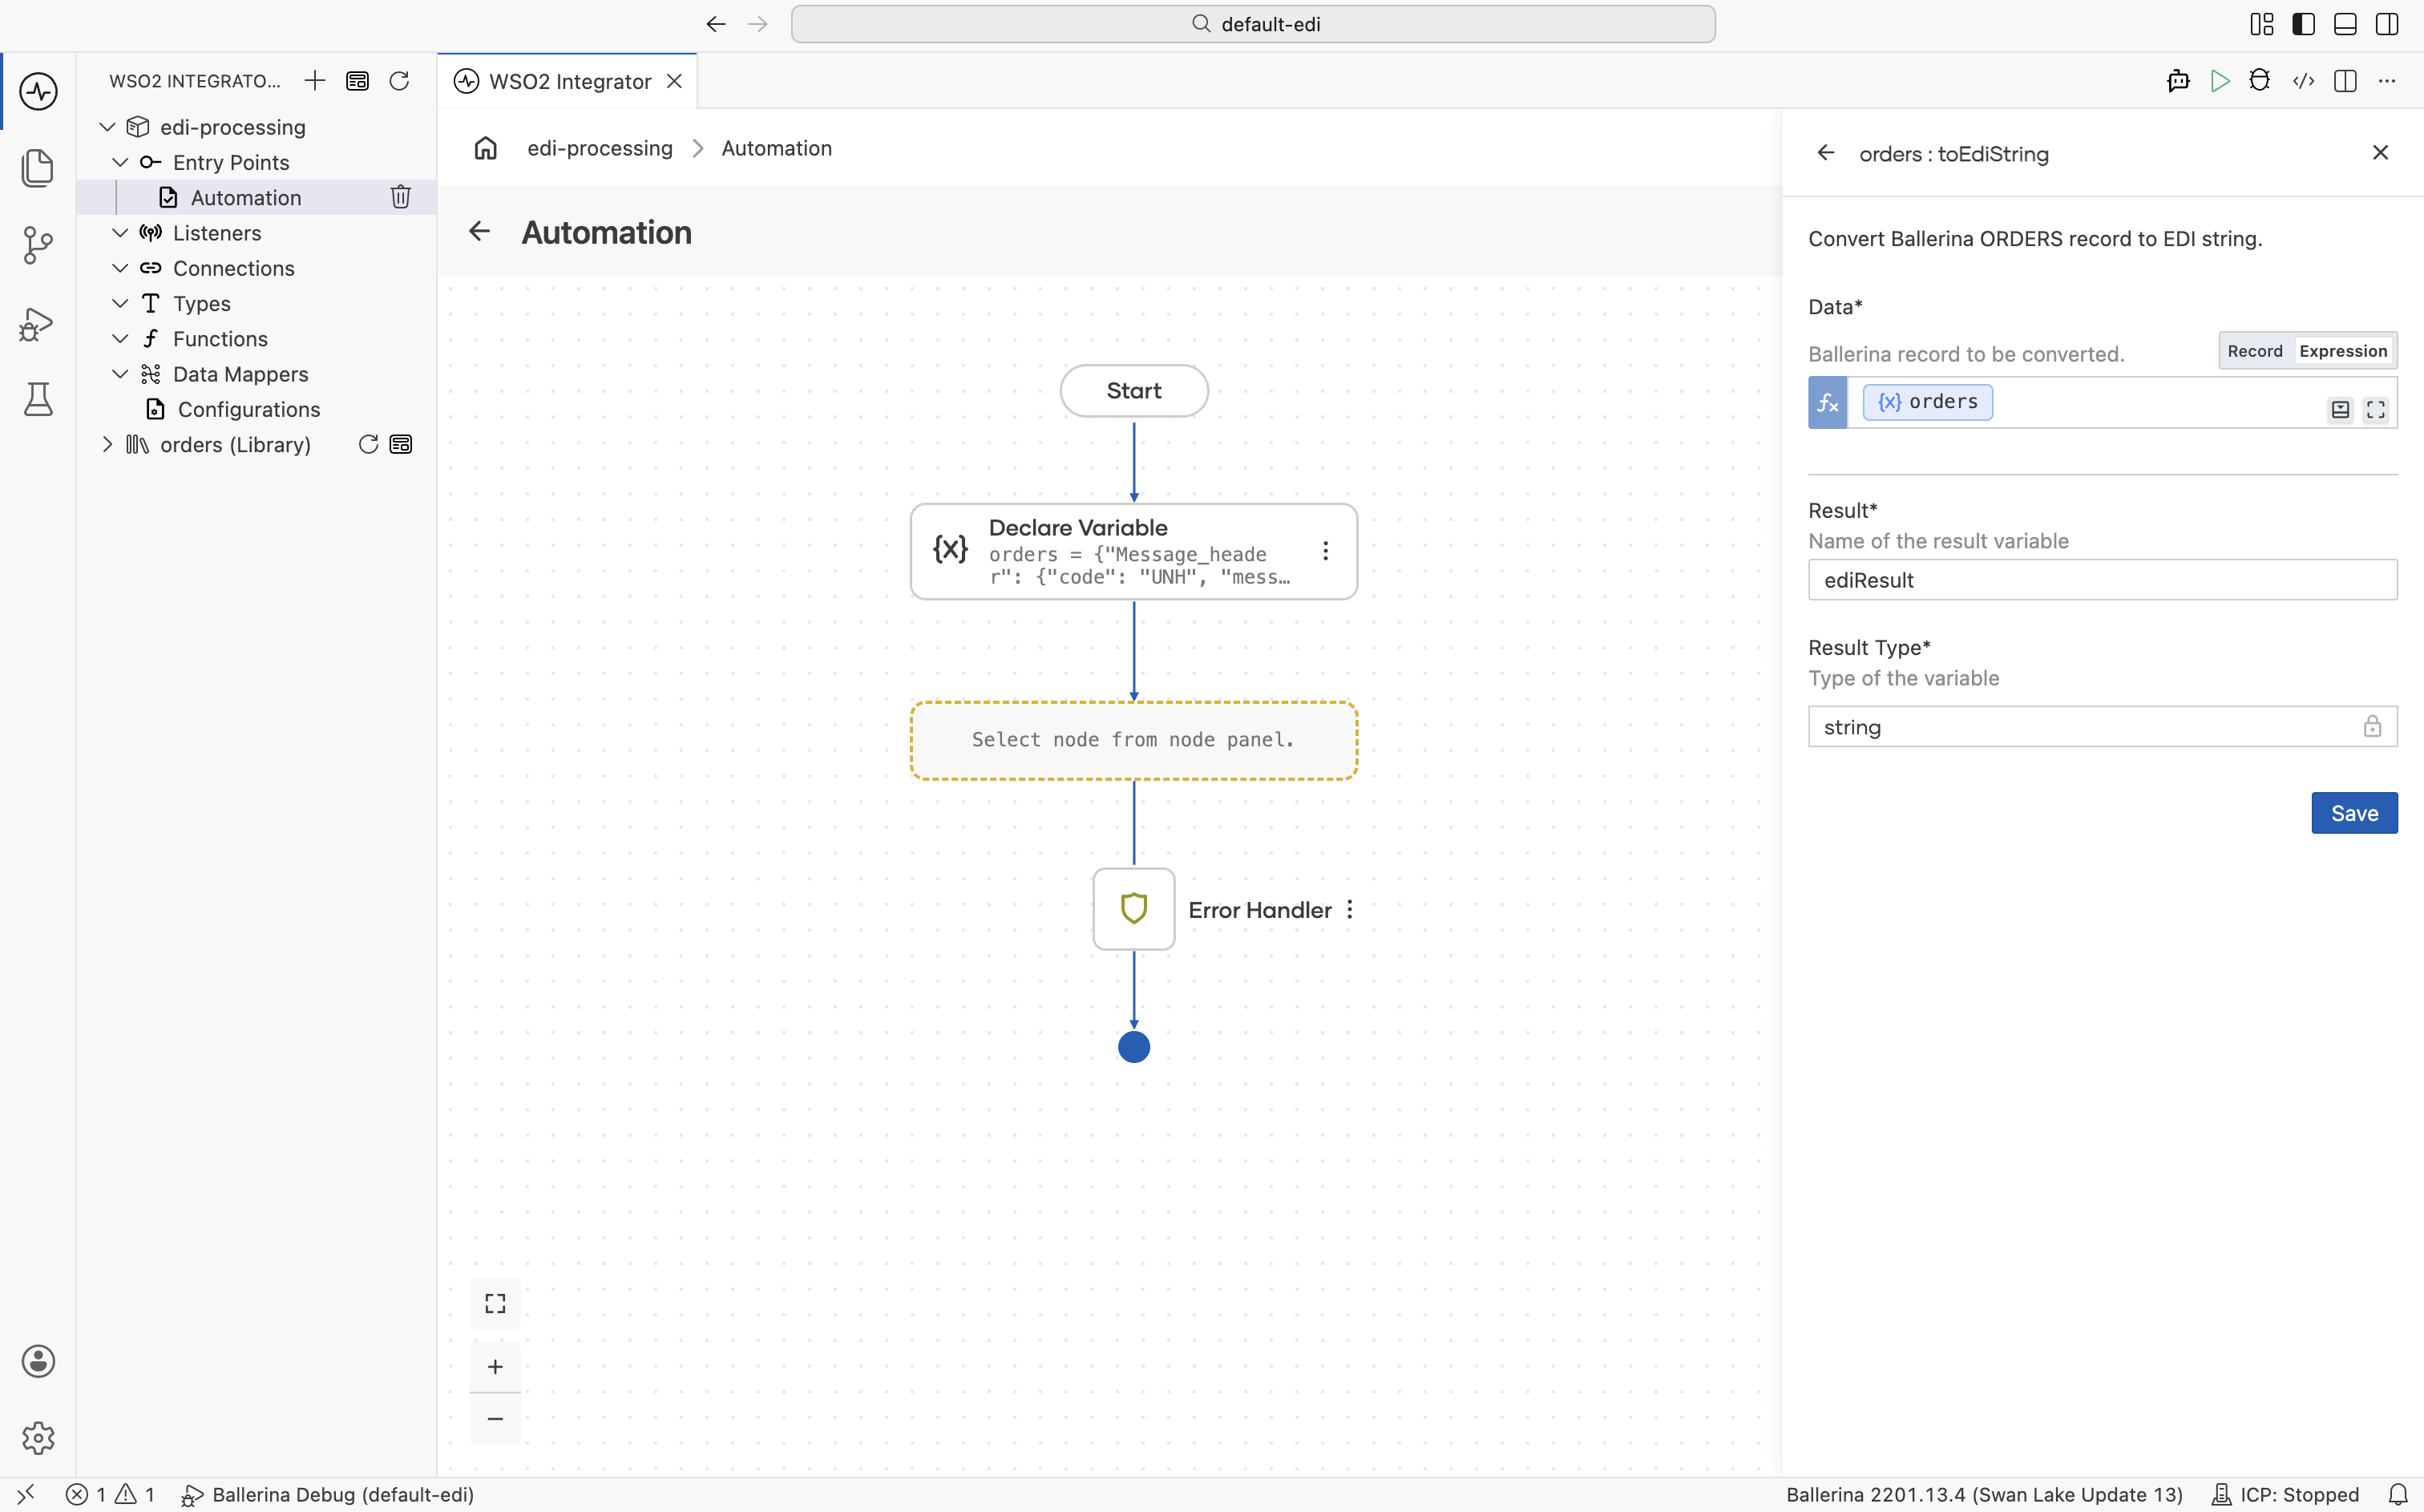Expand the orders (Library) tree

pos(108,444)
